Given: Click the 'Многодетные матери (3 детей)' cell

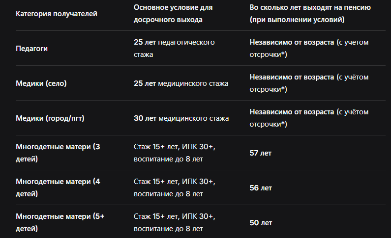Looking at the screenshot, I should coord(58,153).
